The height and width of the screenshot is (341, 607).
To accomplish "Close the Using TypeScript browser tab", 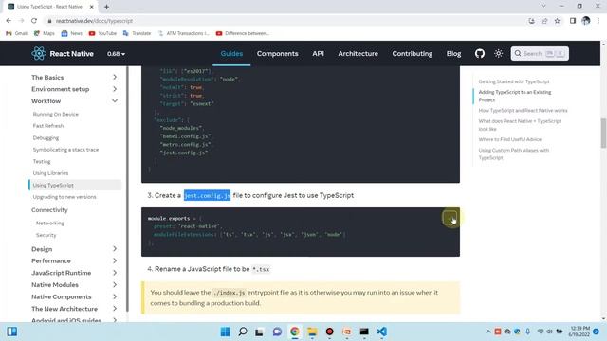I will coord(92,7).
